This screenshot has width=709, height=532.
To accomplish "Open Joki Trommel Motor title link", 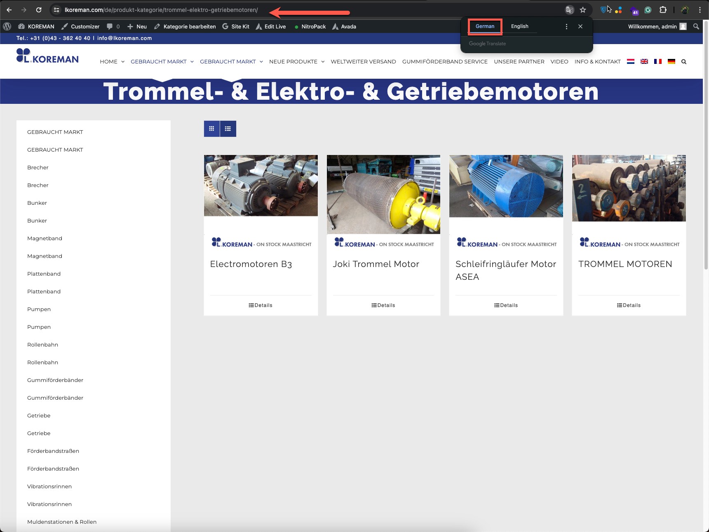I will [x=376, y=264].
